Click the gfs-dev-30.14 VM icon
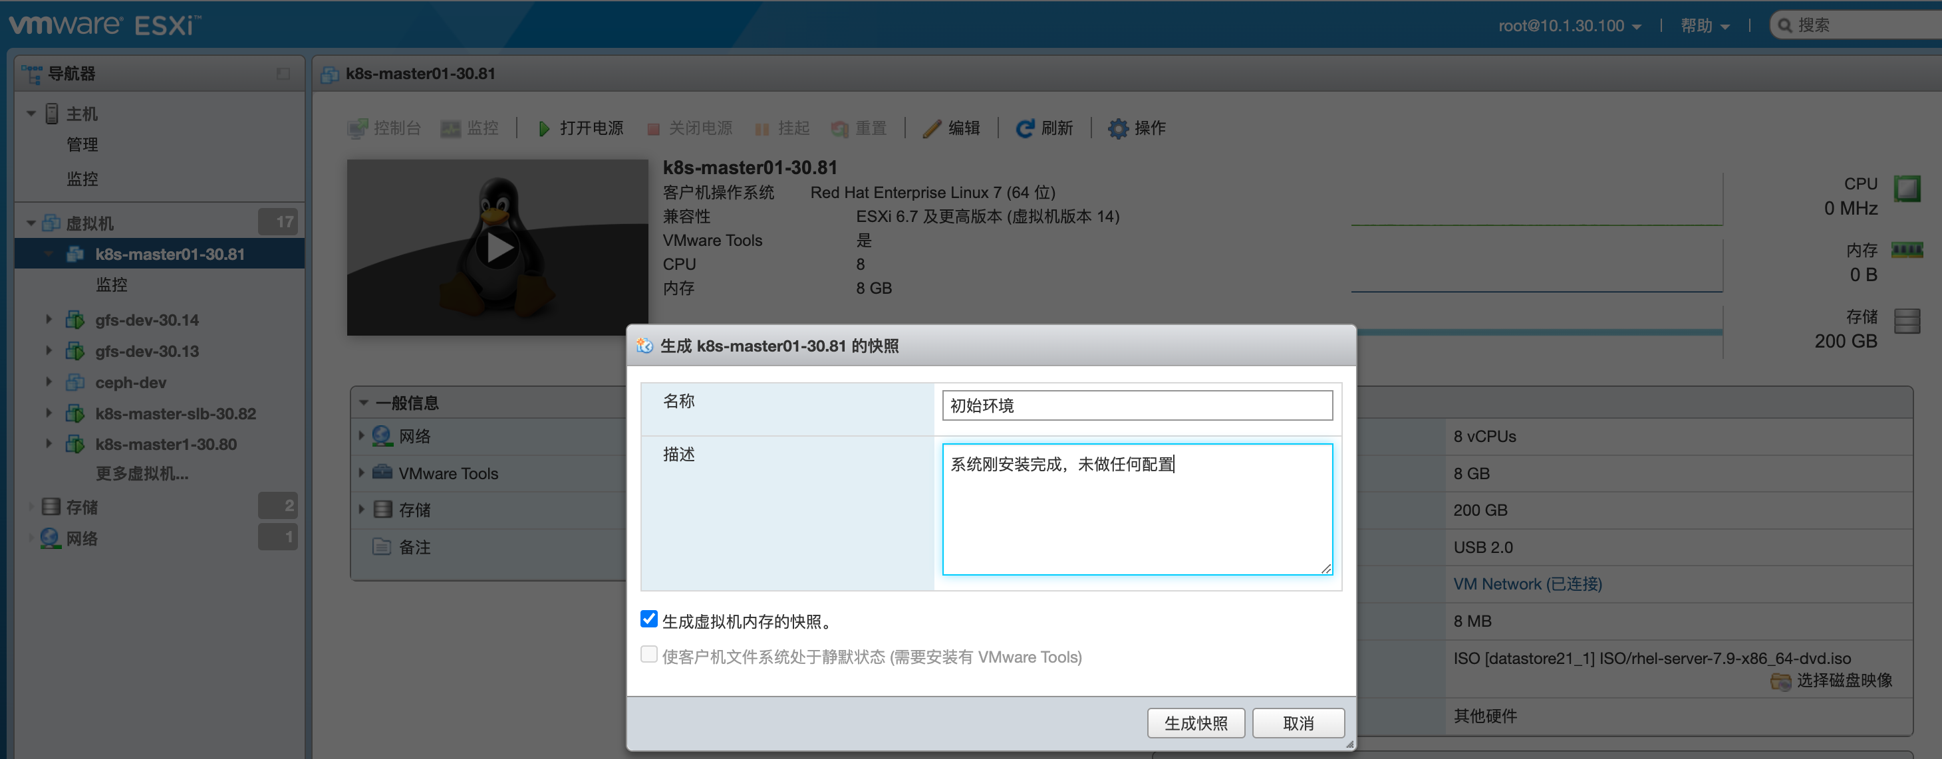This screenshot has height=759, width=1942. tap(74, 320)
